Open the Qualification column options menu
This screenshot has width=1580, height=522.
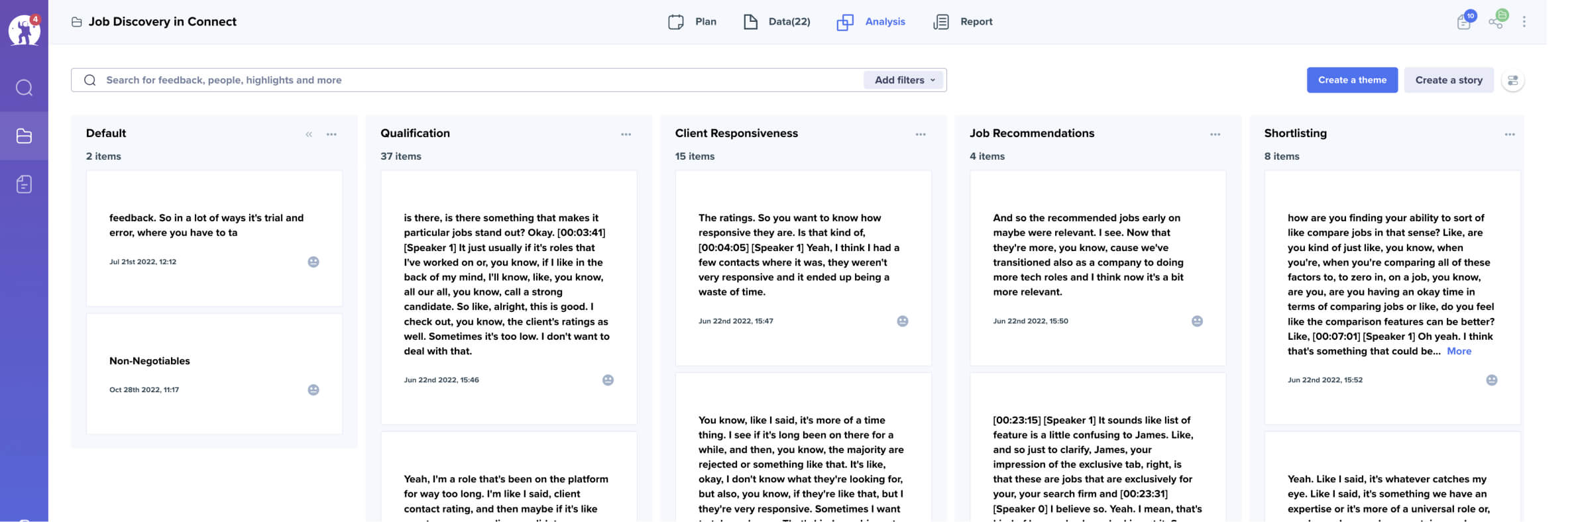pyautogui.click(x=626, y=134)
